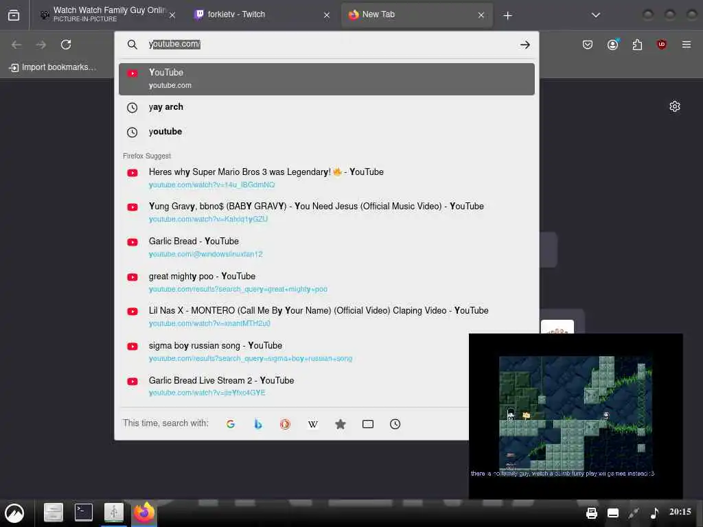Search in Bookmarks using the star icon

[341, 424]
